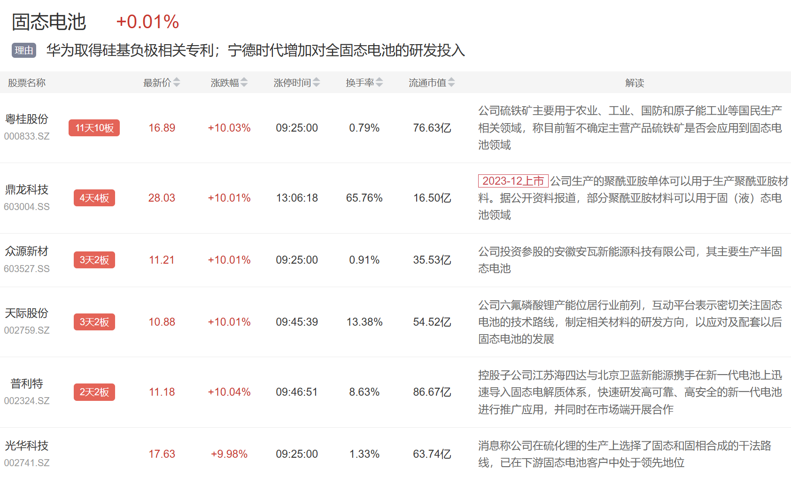Screen dimensions: 791x477
Task: Select the 天际股份 stock name
Action: pyautogui.click(x=27, y=313)
